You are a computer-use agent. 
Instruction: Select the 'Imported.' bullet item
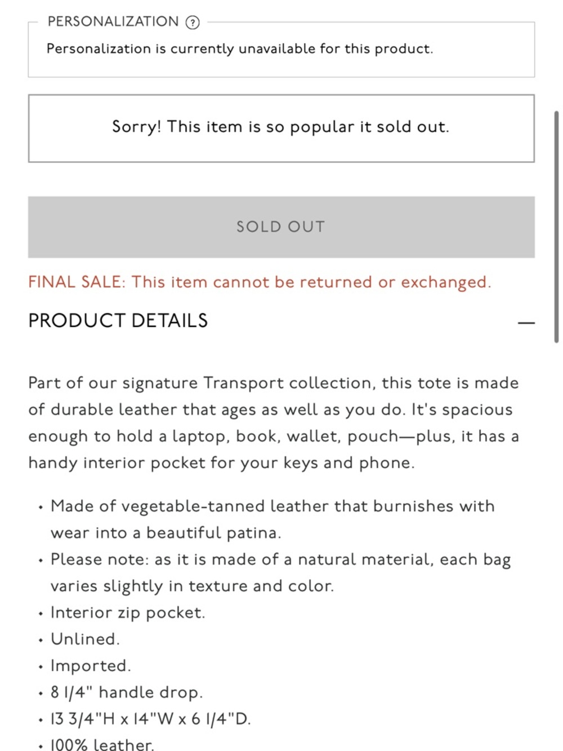[x=91, y=665]
